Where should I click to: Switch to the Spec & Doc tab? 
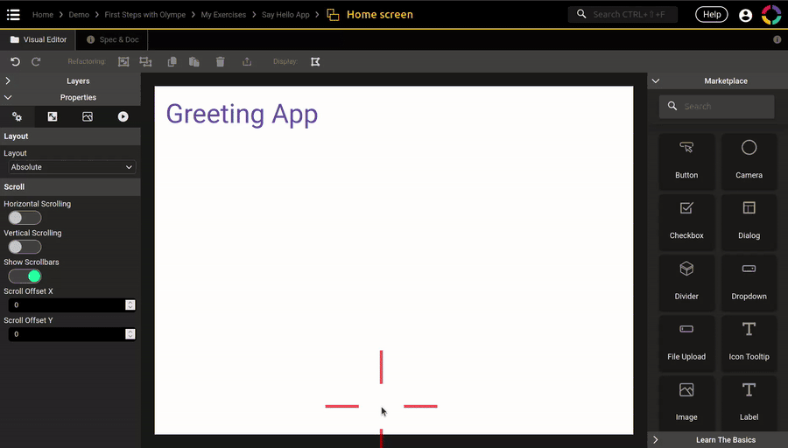[113, 39]
